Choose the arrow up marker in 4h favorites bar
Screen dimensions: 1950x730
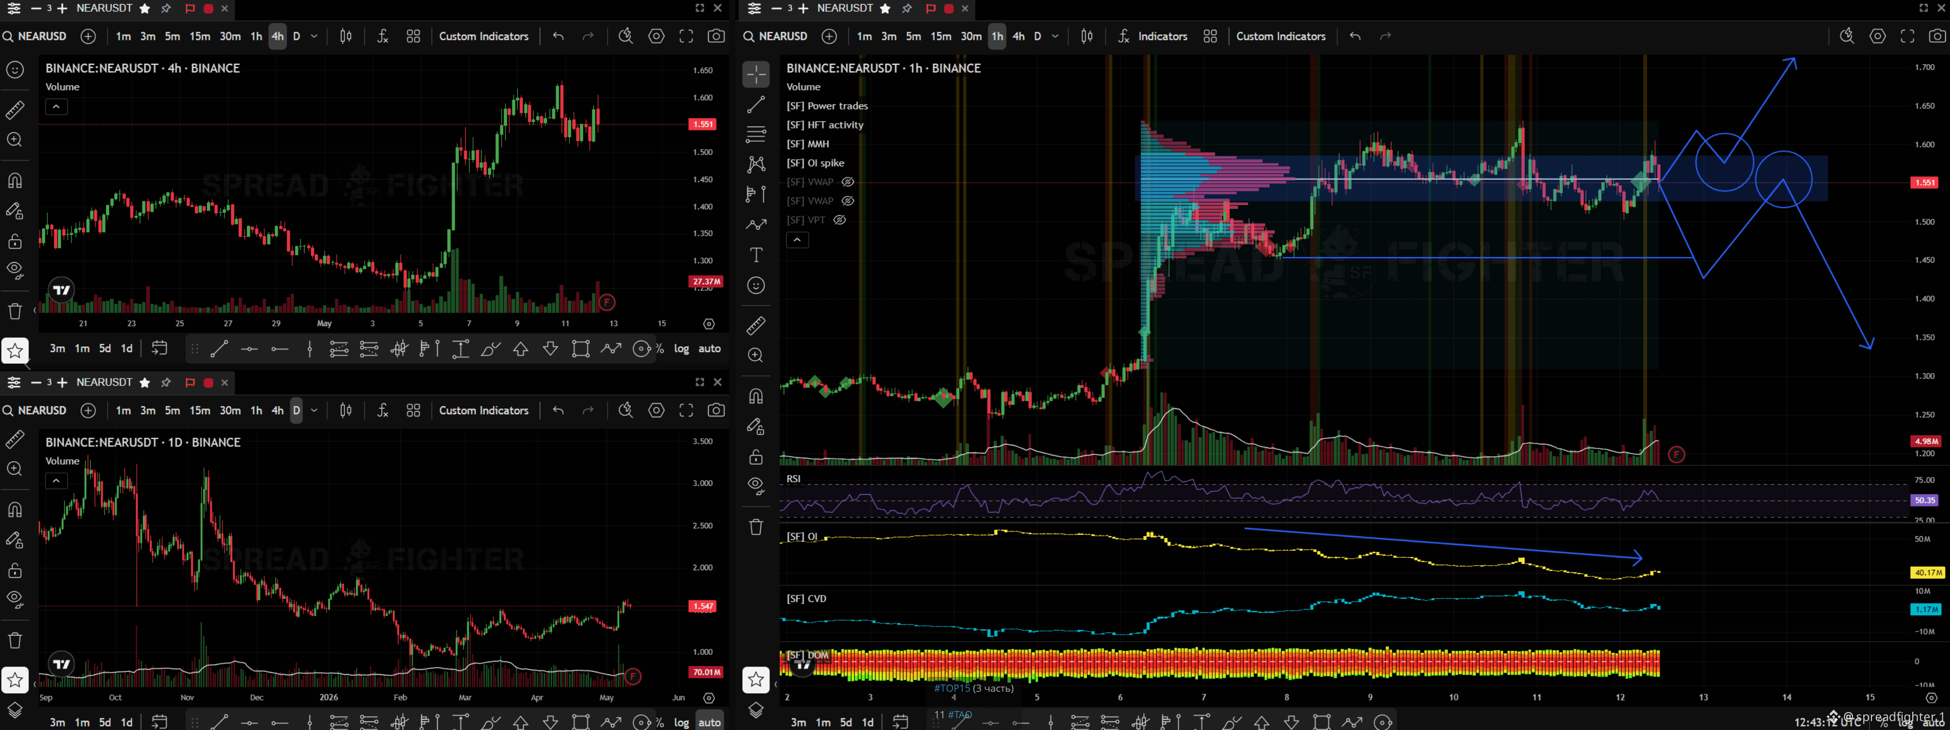(521, 349)
